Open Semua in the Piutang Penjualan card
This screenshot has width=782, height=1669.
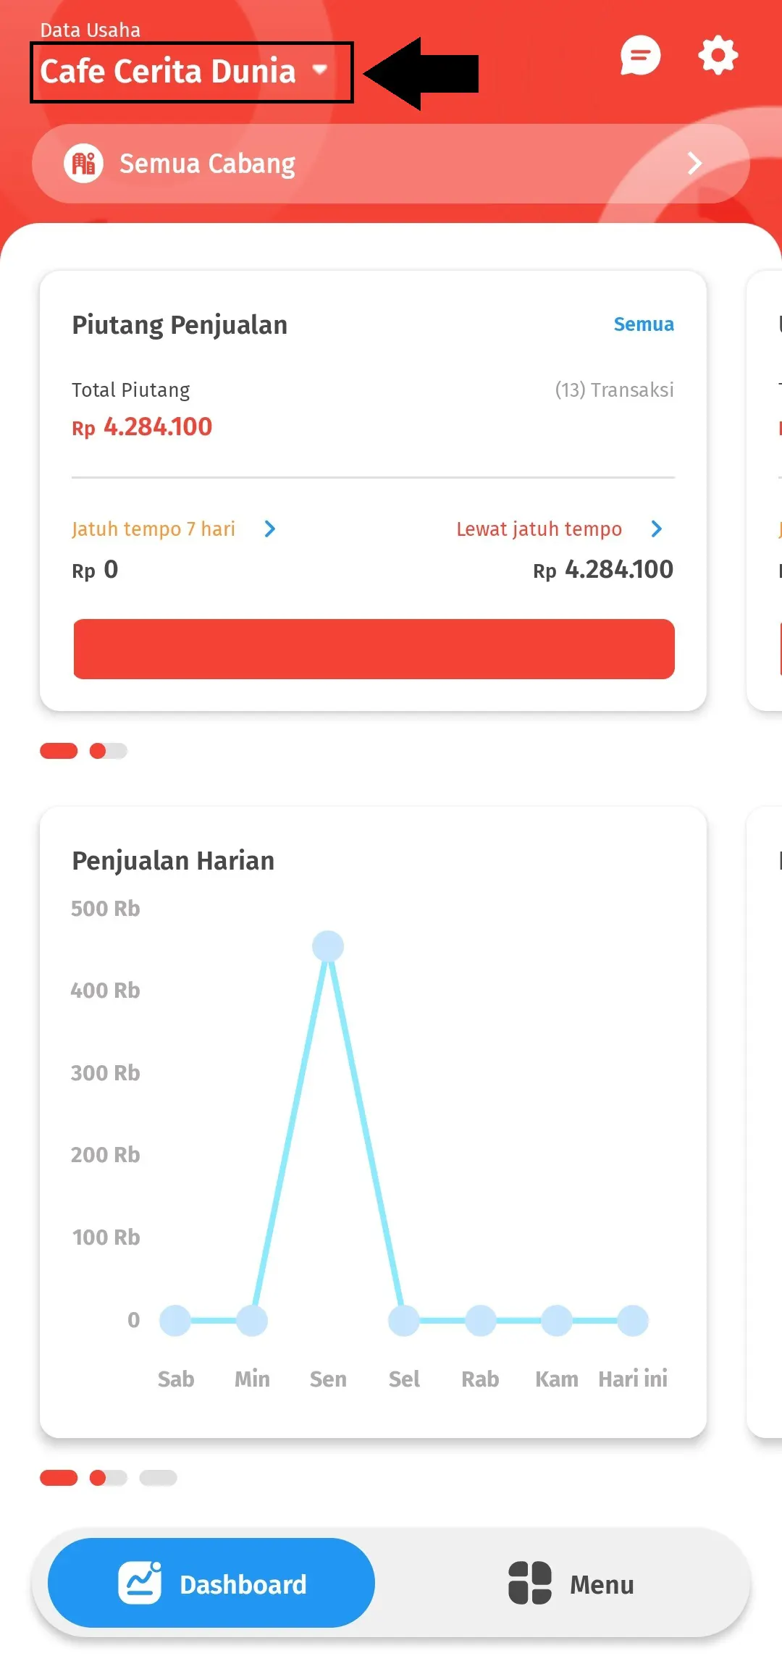[x=643, y=324]
